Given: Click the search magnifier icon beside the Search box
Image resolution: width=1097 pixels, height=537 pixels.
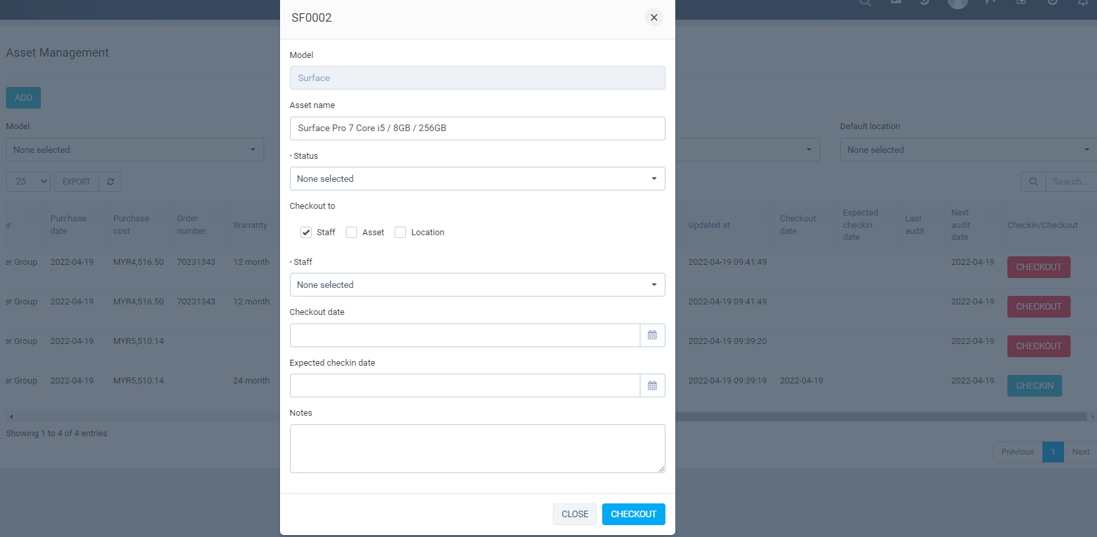Looking at the screenshot, I should [1033, 182].
